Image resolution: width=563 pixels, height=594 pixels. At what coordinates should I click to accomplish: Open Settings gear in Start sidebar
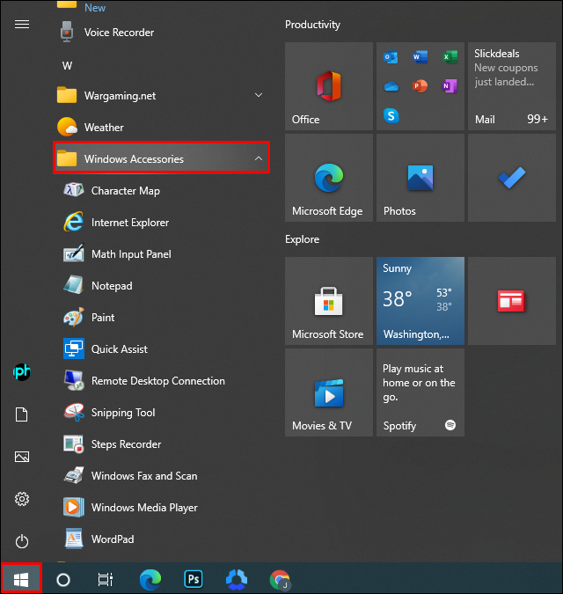point(22,499)
